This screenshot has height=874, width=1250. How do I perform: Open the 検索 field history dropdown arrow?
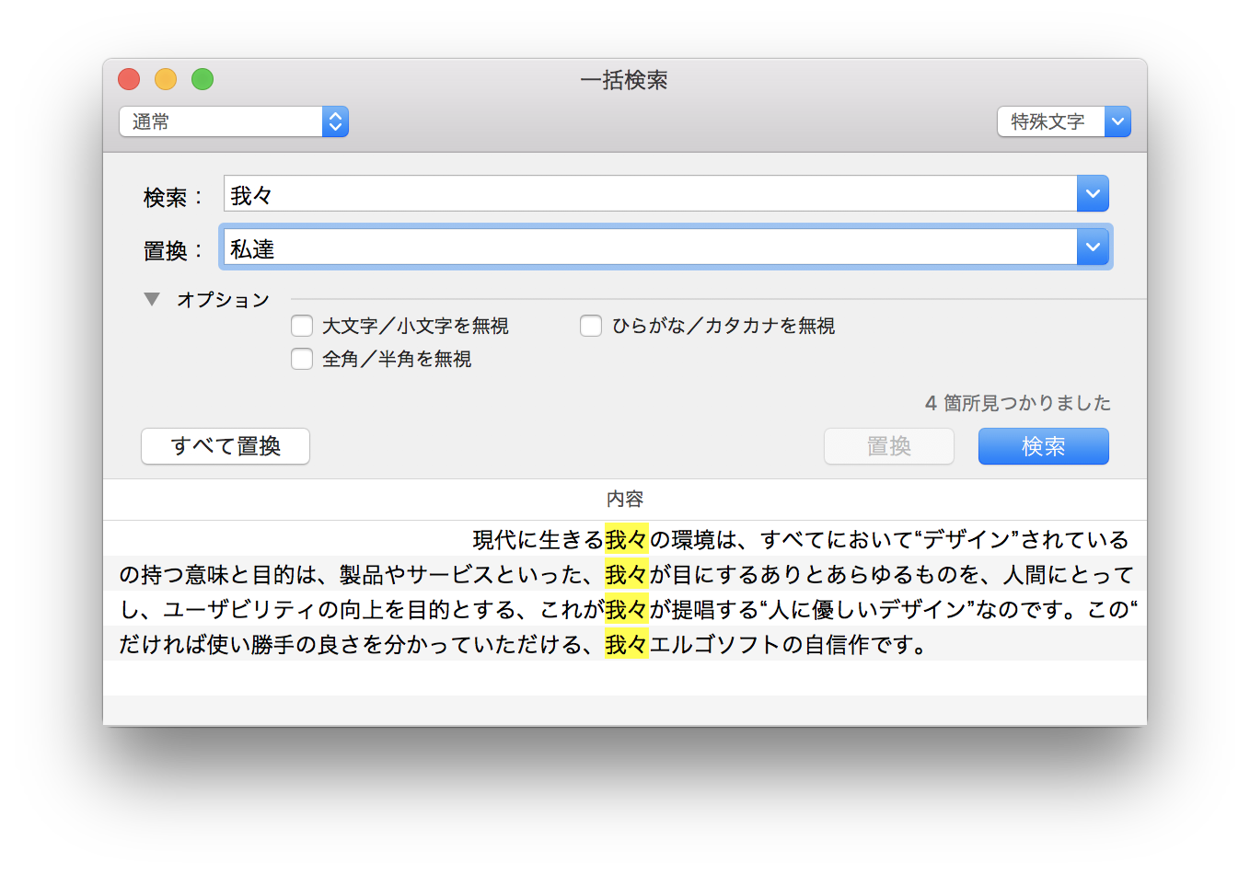pyautogui.click(x=1093, y=194)
